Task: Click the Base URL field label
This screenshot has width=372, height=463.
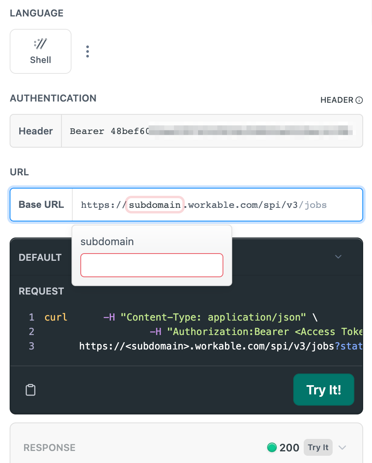Action: [x=41, y=204]
